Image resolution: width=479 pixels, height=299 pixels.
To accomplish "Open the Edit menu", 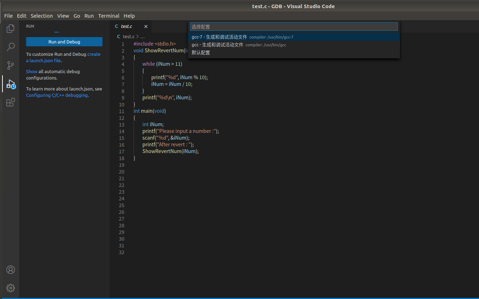I will click(x=22, y=16).
